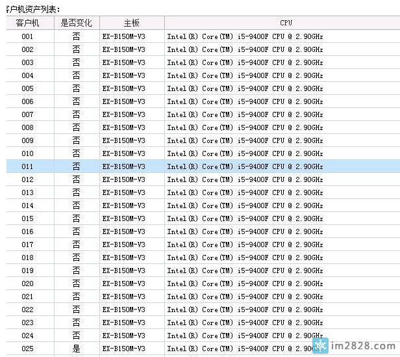Select client number 003 in the list
Image resolution: width=400 pixels, height=357 pixels.
point(27,62)
